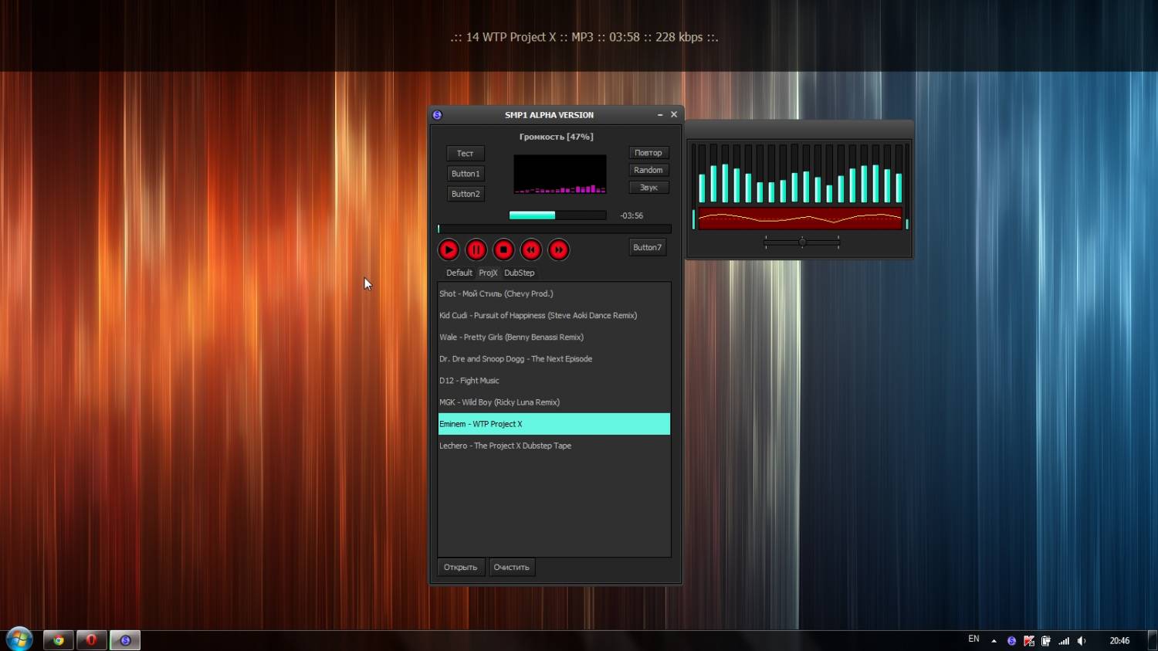1158x651 pixels.
Task: Switch to the Default playlist tab
Action: tap(459, 273)
